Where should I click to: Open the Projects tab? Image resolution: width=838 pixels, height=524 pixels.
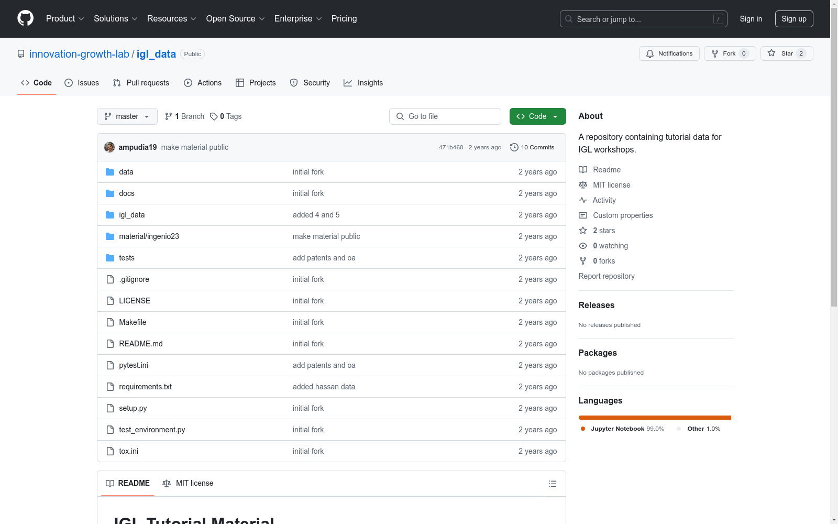point(256,83)
